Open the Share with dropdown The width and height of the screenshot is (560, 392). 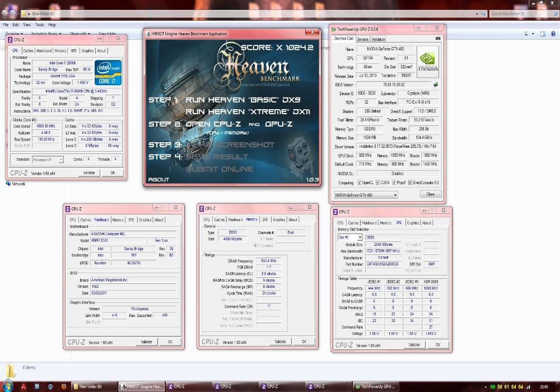80,34
